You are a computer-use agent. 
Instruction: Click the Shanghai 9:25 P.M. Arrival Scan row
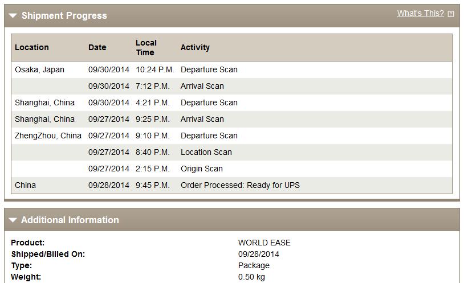tap(231, 119)
